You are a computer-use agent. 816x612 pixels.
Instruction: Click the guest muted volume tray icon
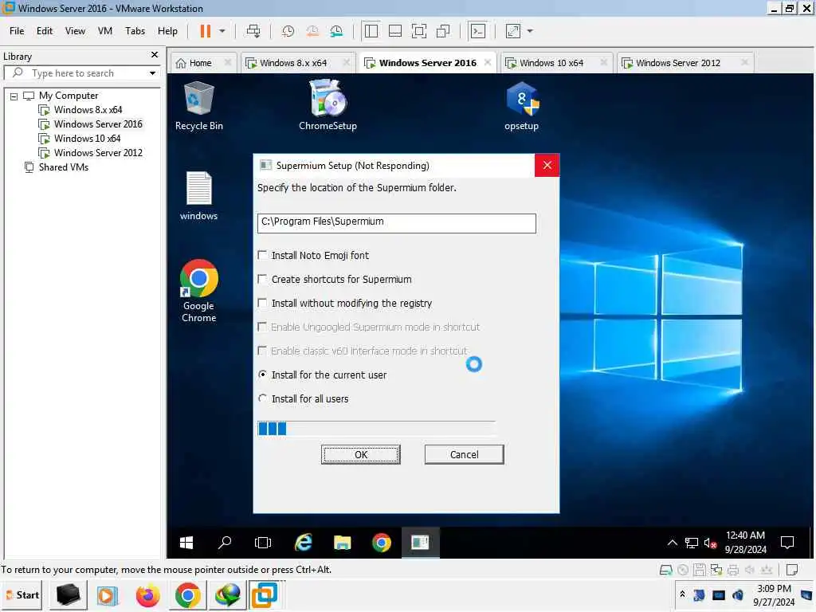tap(710, 543)
